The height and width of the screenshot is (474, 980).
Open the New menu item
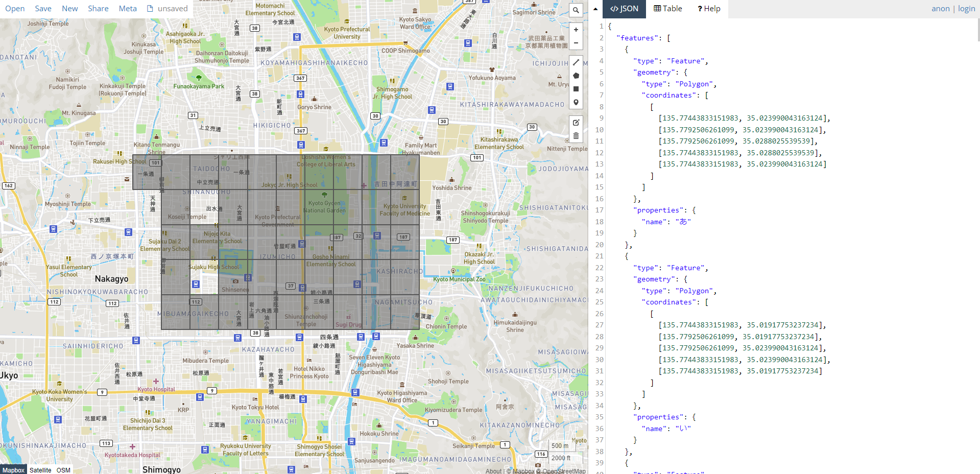[x=70, y=9]
